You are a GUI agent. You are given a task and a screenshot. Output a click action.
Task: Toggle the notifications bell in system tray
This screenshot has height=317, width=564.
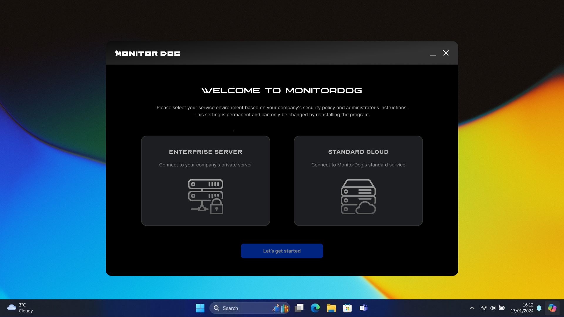(539, 308)
